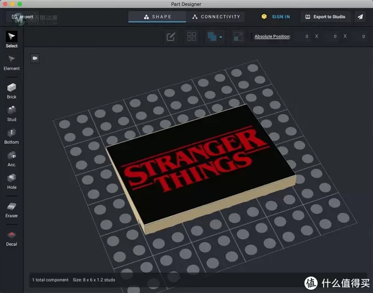Choose the Element selection tool
The image size is (373, 293).
pos(12,63)
